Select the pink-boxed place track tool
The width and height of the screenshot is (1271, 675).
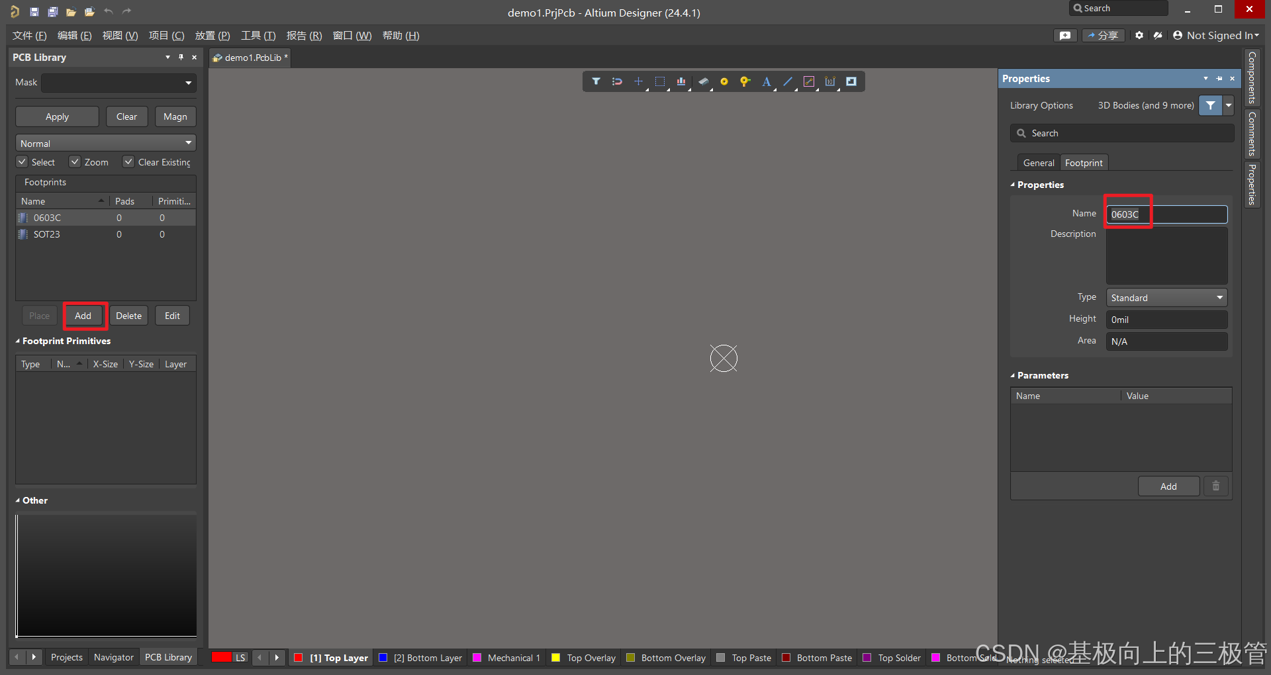[x=809, y=81]
